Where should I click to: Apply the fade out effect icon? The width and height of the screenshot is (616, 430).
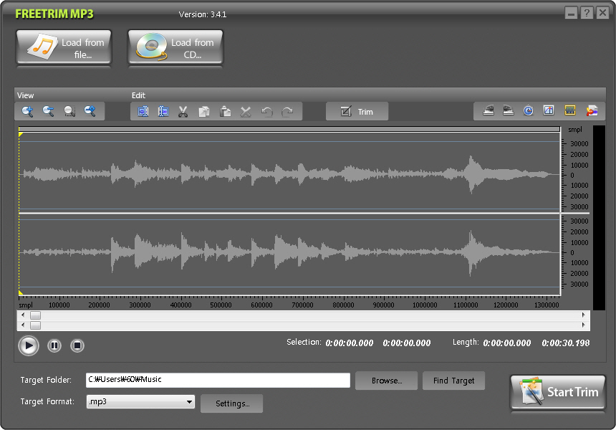click(x=509, y=111)
